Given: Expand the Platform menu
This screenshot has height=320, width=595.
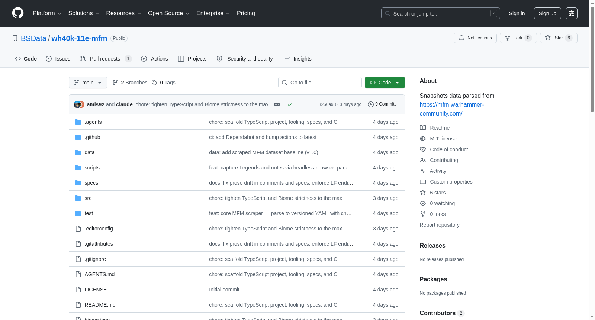Looking at the screenshot, I should (47, 13).
